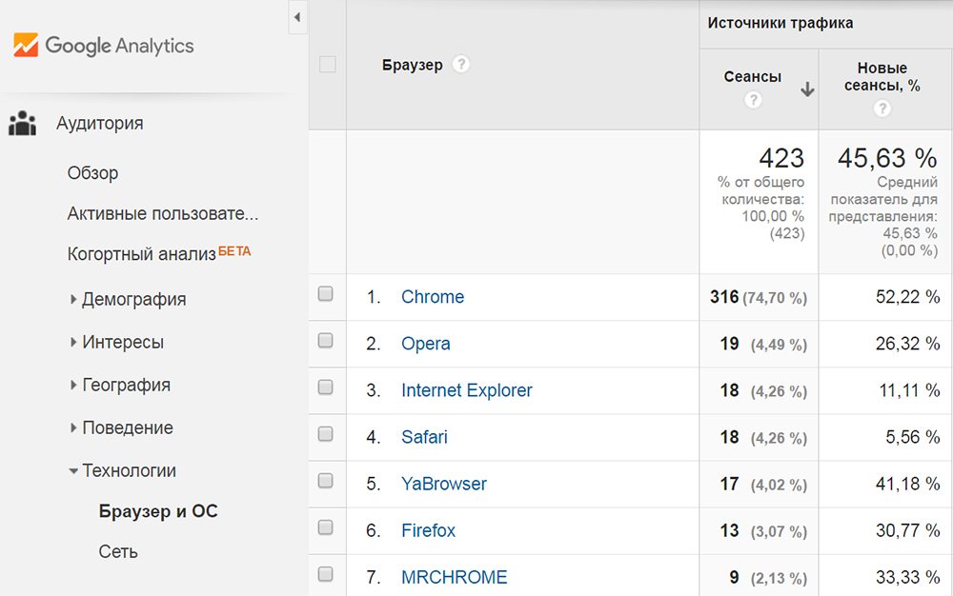Sort table by Новые сеансы, % column
The width and height of the screenshot is (953, 596).
[x=882, y=76]
